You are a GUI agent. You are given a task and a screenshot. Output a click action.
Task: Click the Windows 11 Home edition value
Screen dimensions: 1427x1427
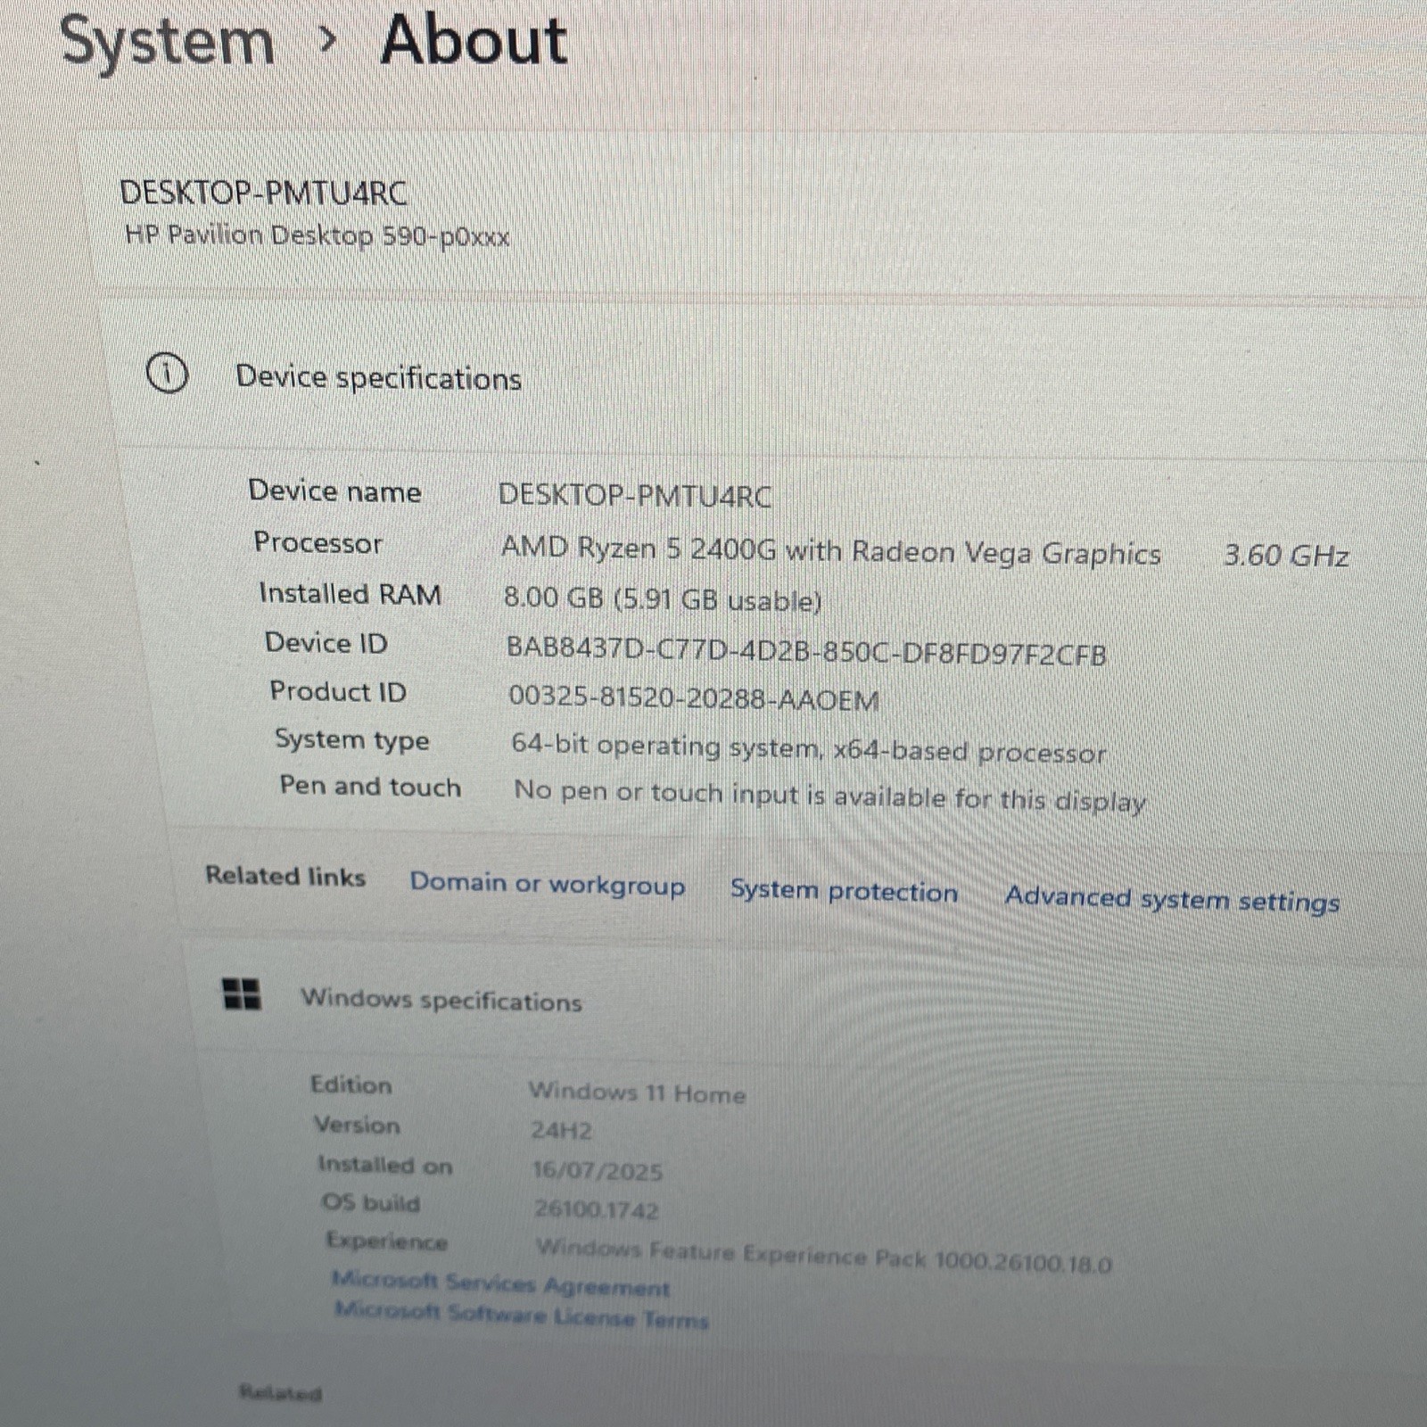point(637,1093)
